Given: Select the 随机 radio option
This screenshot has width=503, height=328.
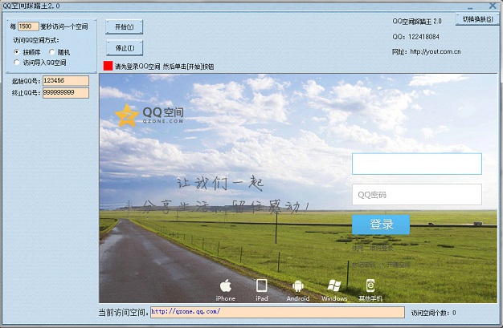Looking at the screenshot, I should pos(51,51).
